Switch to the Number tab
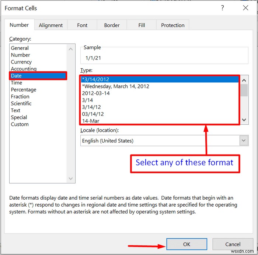The width and height of the screenshot is (258, 255). [19, 25]
